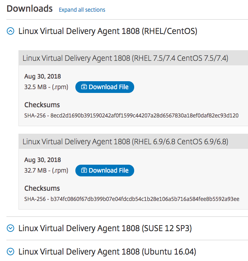The width and height of the screenshot is (248, 261).
Task: Click the Linux Virtual Delivery Agent 1808 (RHEL/CentOS) heading
Action: click(108, 31)
